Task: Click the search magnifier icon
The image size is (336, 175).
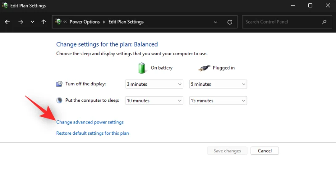Action: tap(324, 22)
